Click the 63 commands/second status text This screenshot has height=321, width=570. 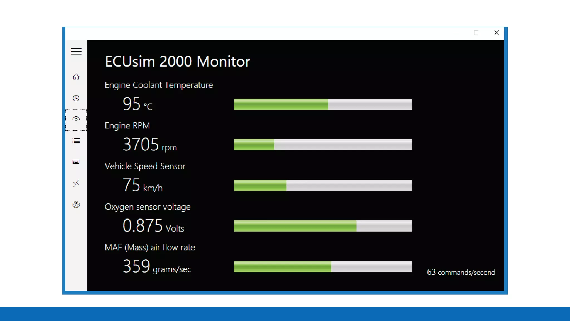click(x=461, y=272)
